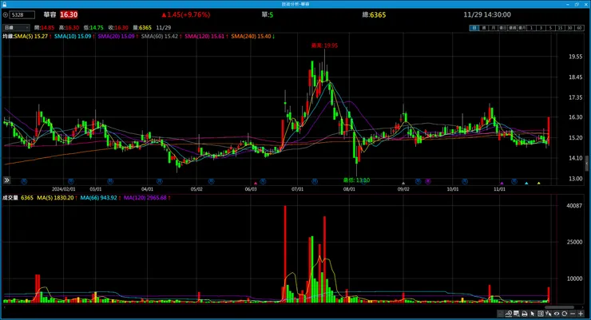Click the cyan triangle marker on date axis

526,184
